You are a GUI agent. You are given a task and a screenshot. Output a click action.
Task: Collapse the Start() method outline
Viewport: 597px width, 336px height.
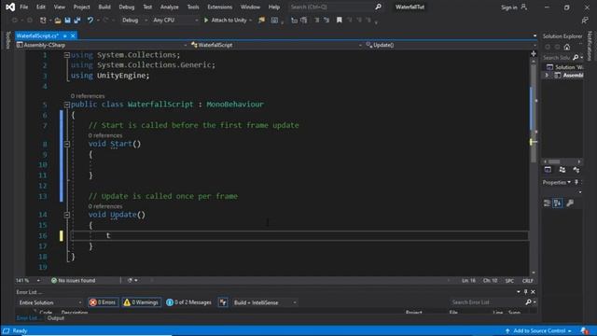[67, 144]
